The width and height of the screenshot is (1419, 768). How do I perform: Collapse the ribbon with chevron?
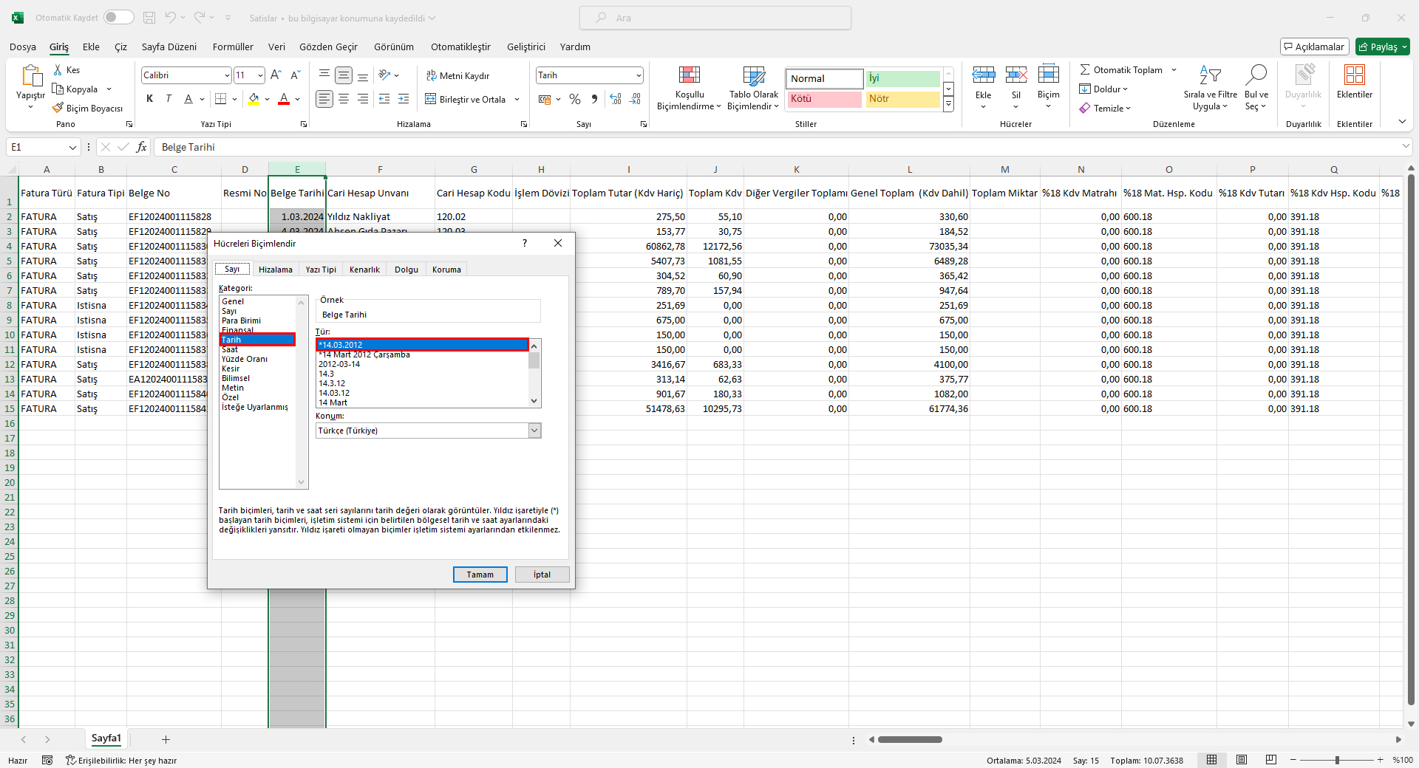[1402, 122]
